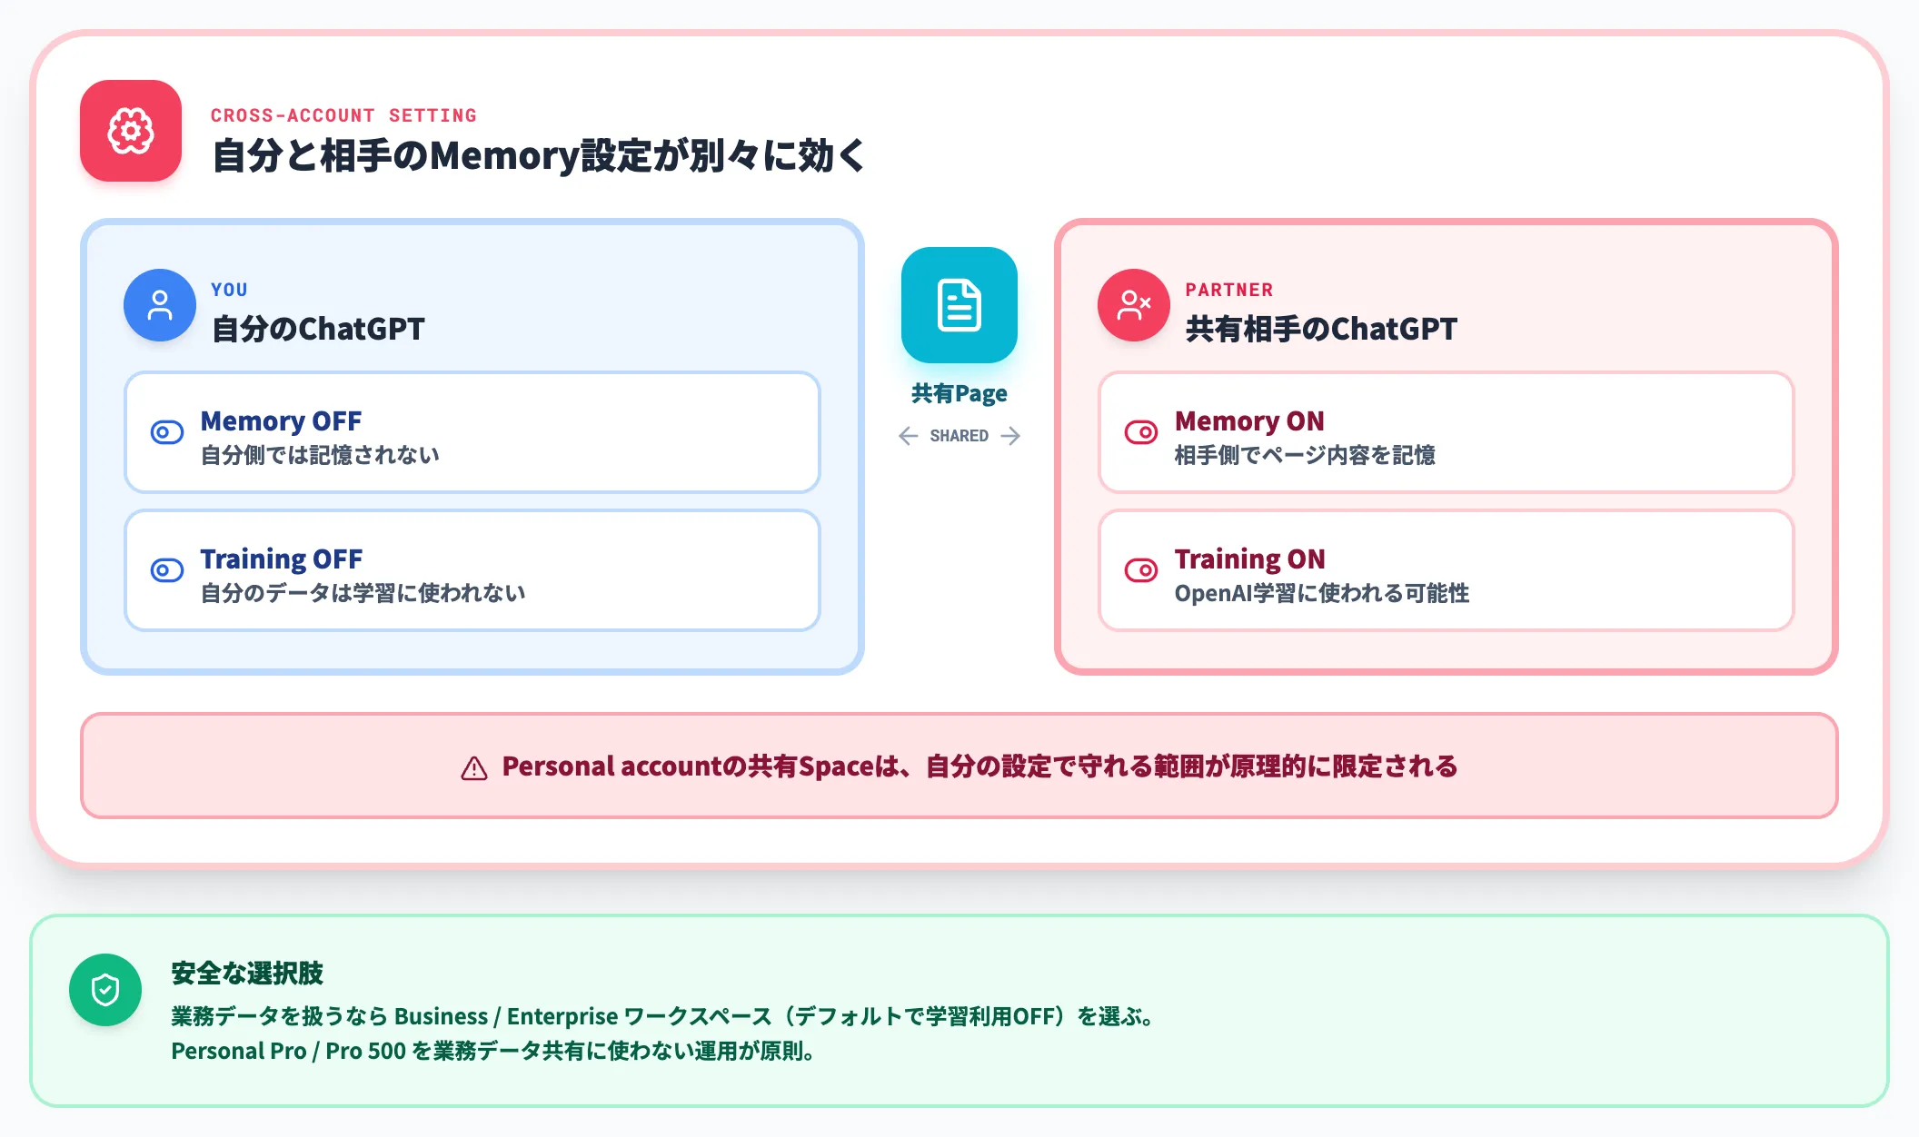Toggle the Memory OFF switch
This screenshot has width=1919, height=1137.
click(x=167, y=432)
